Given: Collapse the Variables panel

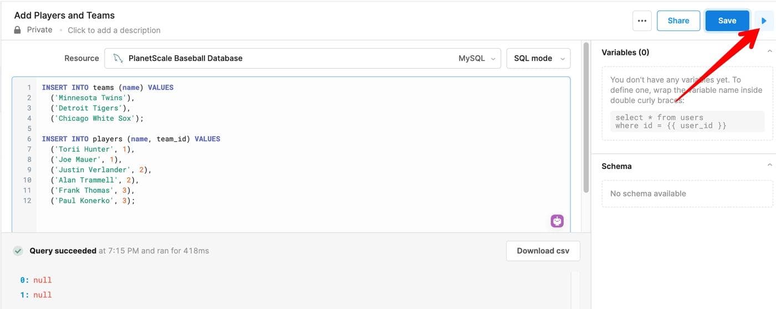Looking at the screenshot, I should [769, 52].
